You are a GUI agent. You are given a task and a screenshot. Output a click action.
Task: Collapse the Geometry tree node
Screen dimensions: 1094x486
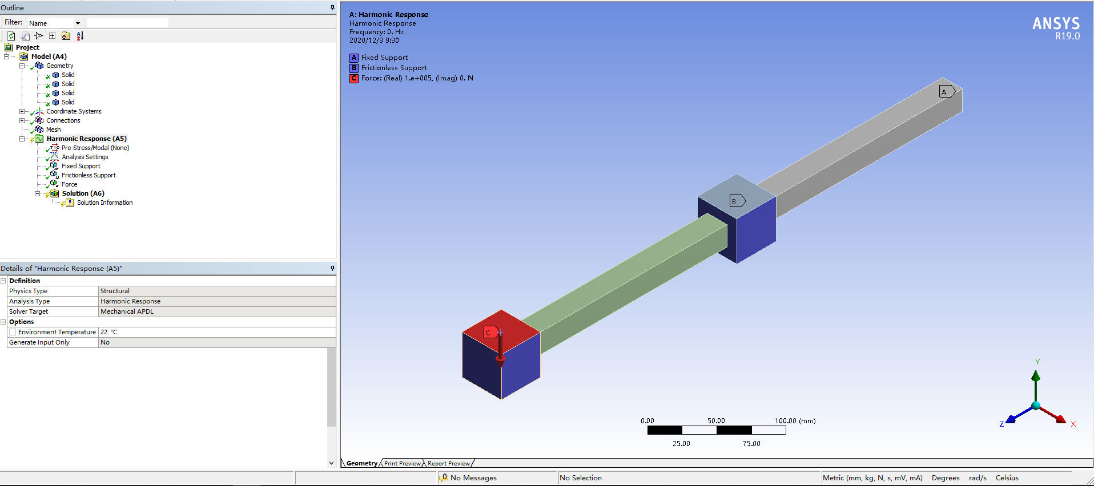(22, 66)
